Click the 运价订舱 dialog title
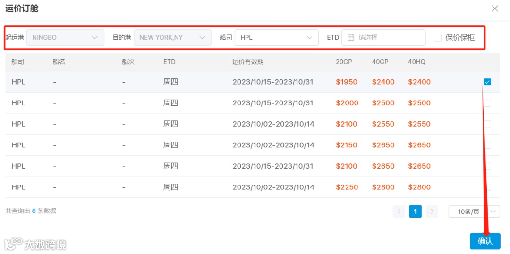The width and height of the screenshot is (510, 254). 22,9
